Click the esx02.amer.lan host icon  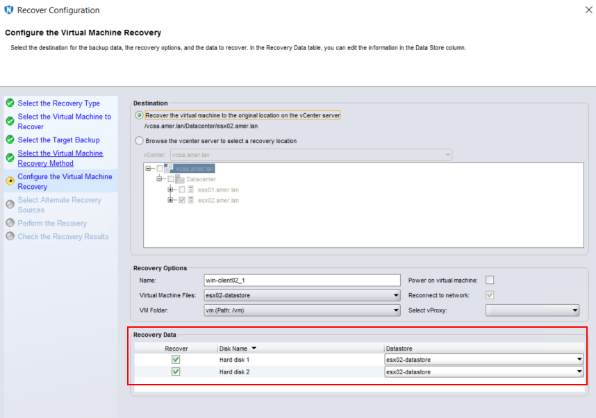pos(191,200)
